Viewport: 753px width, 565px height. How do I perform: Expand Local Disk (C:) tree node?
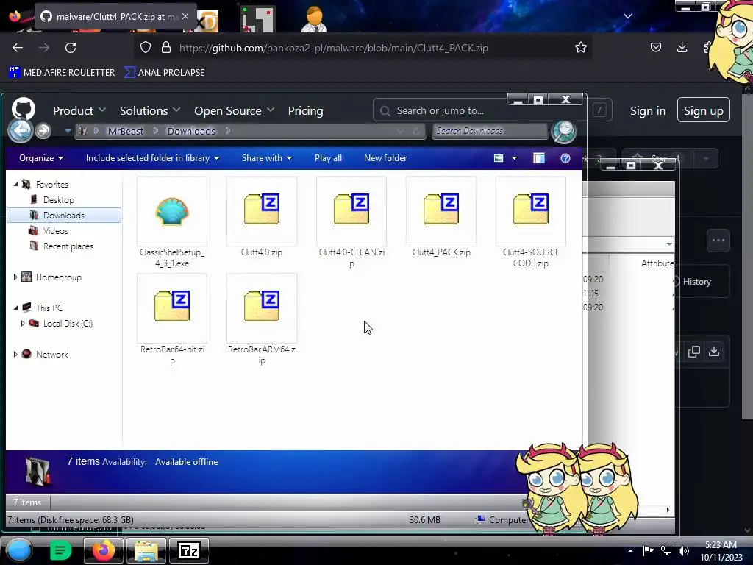click(23, 324)
